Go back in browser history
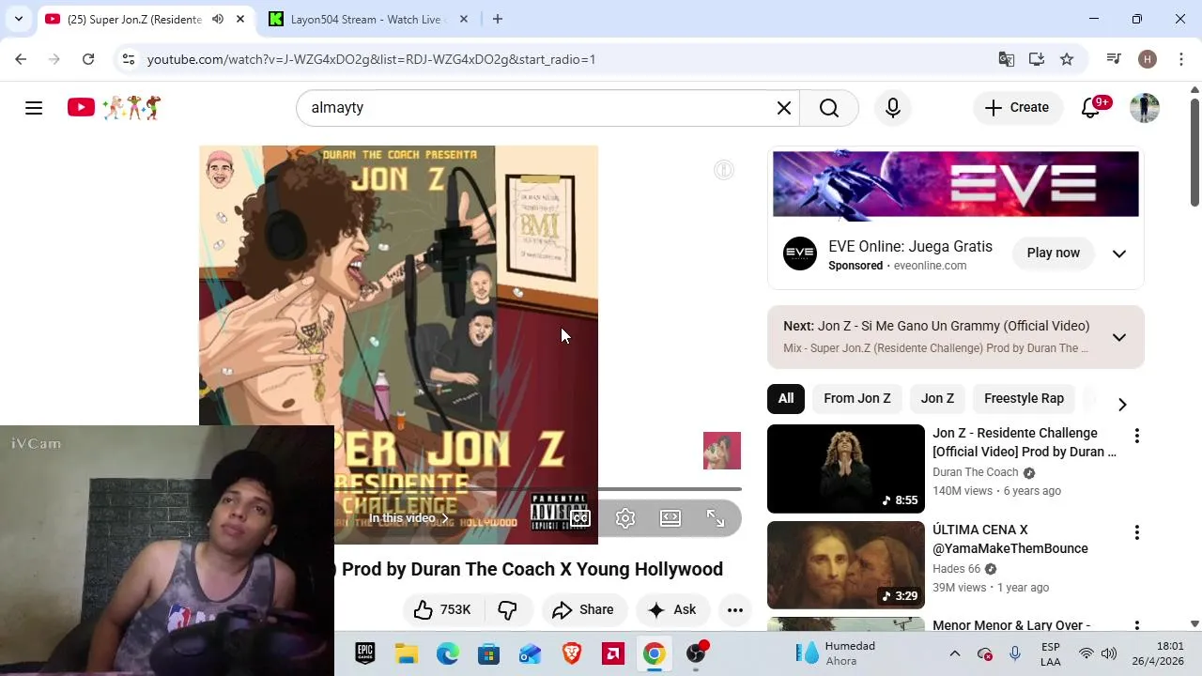 21,59
